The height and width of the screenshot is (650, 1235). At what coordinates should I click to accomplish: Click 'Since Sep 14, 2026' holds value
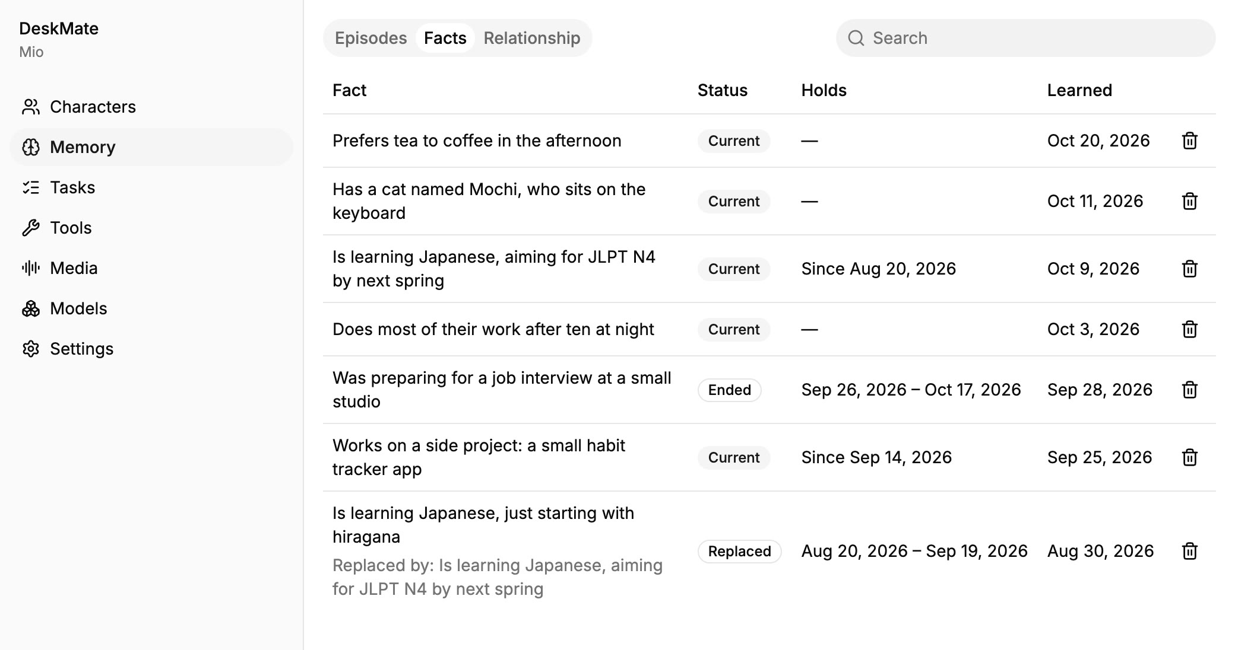coord(876,457)
